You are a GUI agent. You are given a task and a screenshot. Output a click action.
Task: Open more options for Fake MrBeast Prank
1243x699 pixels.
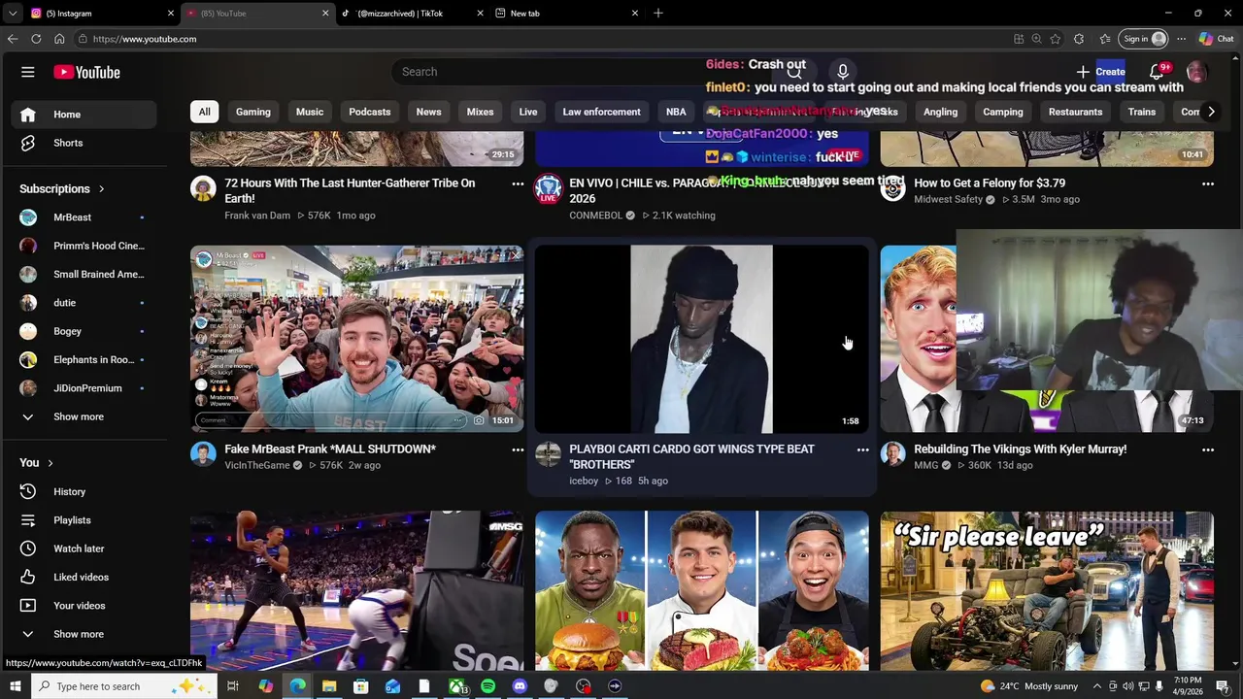click(518, 449)
